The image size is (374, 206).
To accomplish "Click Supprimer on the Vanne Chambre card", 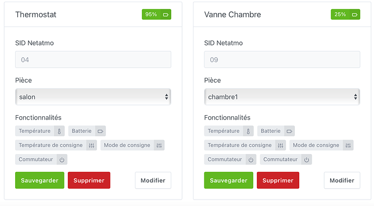I will click(x=278, y=180).
